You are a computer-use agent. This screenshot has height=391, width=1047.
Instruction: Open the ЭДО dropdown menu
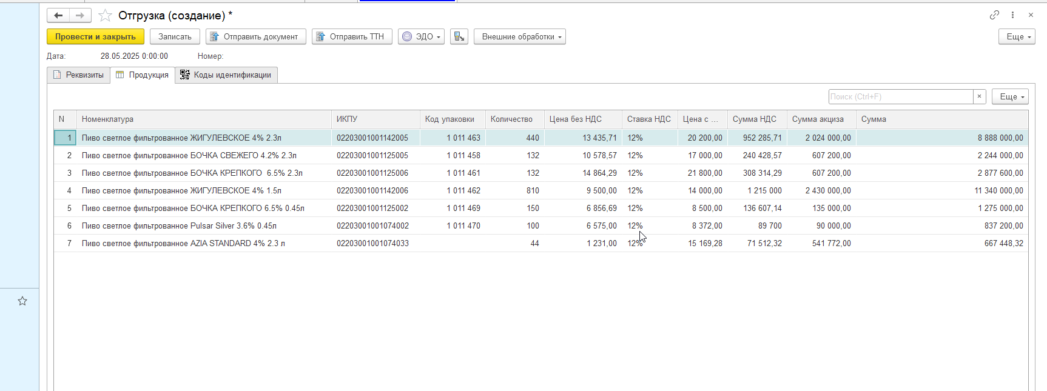(x=421, y=36)
